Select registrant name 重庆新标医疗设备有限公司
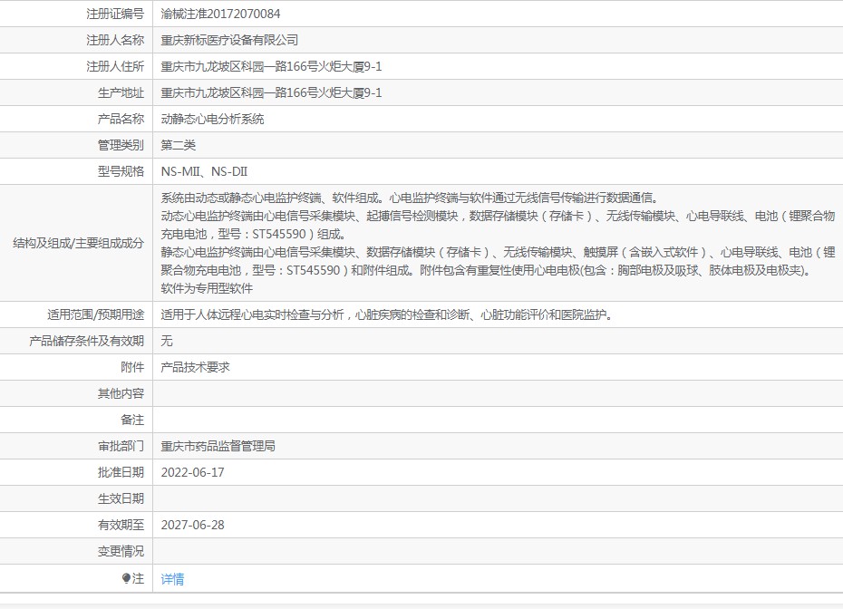Viewport: 843px width, 609px height. coord(229,40)
